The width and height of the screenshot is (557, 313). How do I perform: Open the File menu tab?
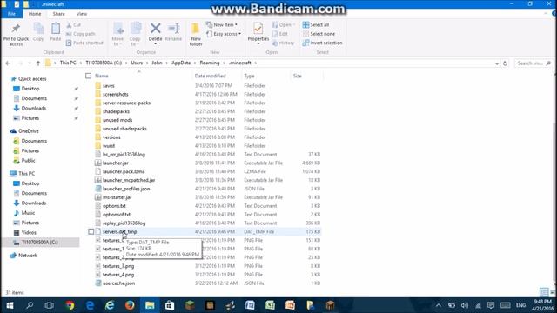point(11,14)
